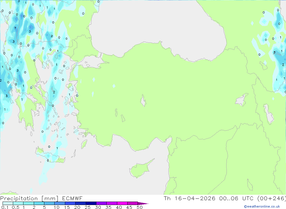Screen dimensions: 286x209
Task: Click the 1–2 mm legend color swatch
Action: tap(28, 203)
